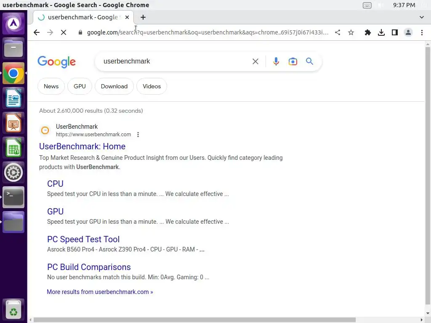This screenshot has width=431, height=323.
Task: Stop loading the page
Action: click(64, 32)
